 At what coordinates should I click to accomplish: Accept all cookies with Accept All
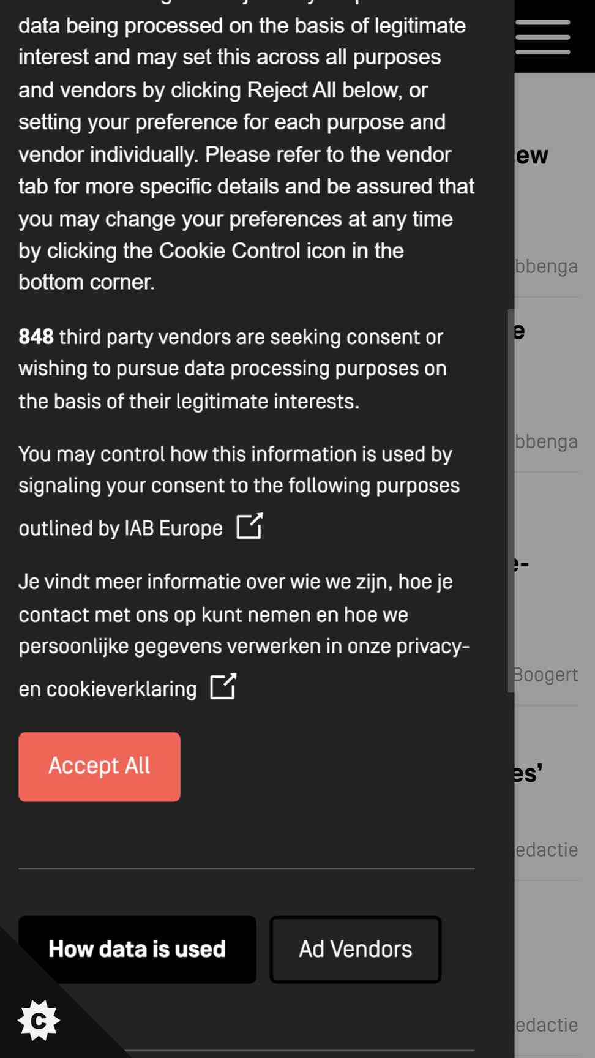pos(99,767)
